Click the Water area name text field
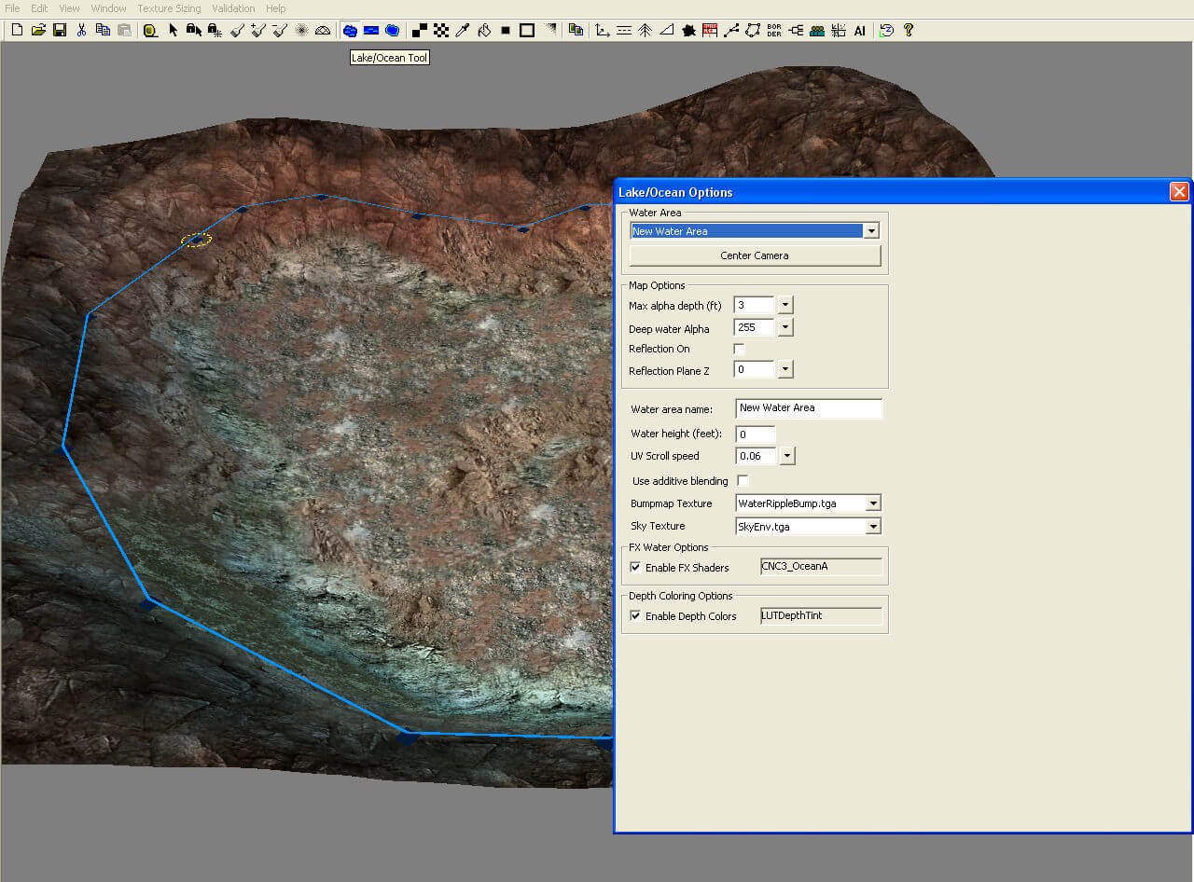Screen dimensions: 1194x882 (808, 408)
